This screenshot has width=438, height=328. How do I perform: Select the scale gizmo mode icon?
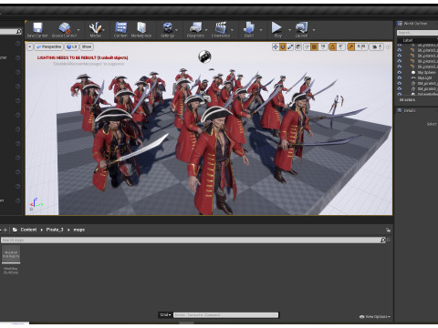(290, 46)
